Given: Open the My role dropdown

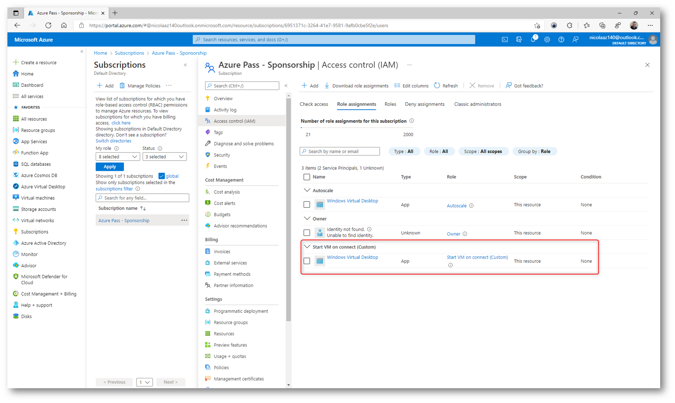Looking at the screenshot, I should coord(117,156).
